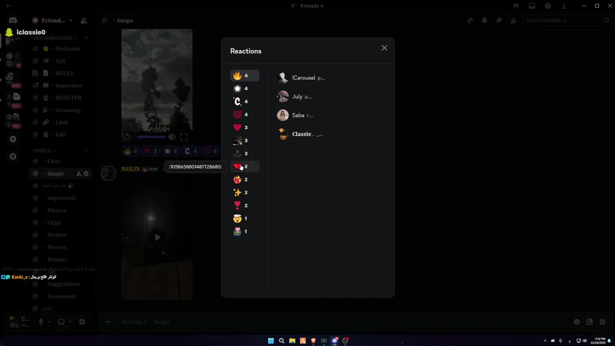Add a server with the plus icon
615x346 pixels.
point(13,139)
